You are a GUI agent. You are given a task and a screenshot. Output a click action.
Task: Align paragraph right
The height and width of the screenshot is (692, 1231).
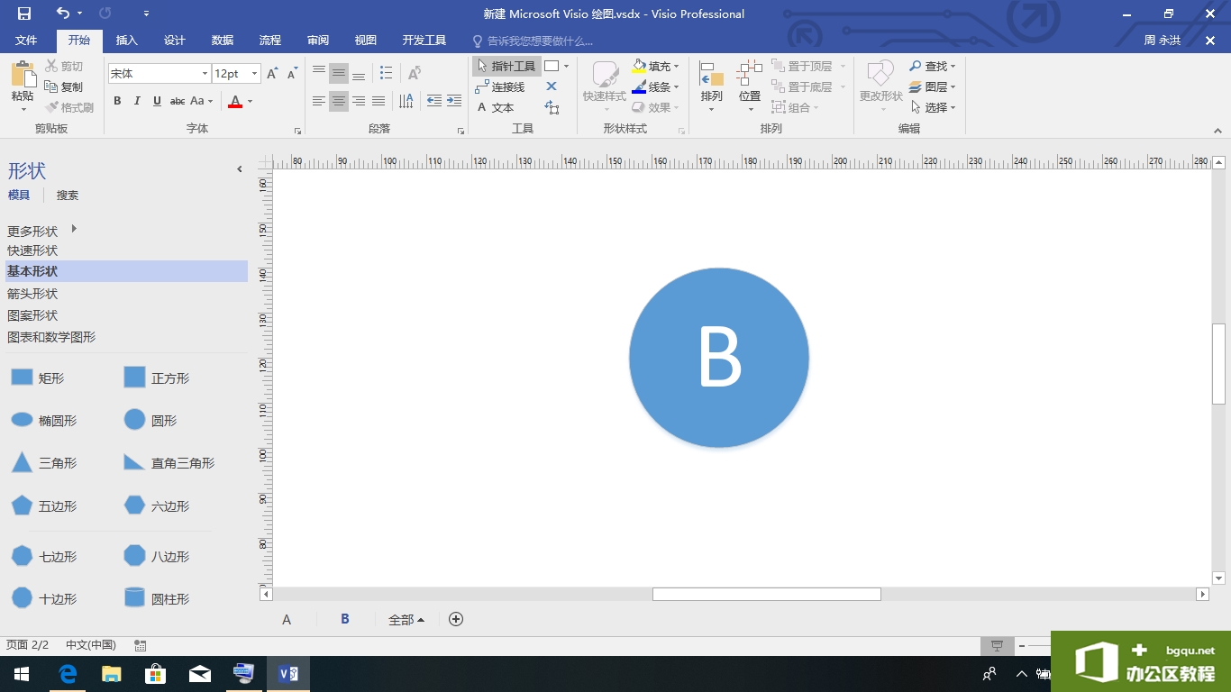(x=359, y=101)
